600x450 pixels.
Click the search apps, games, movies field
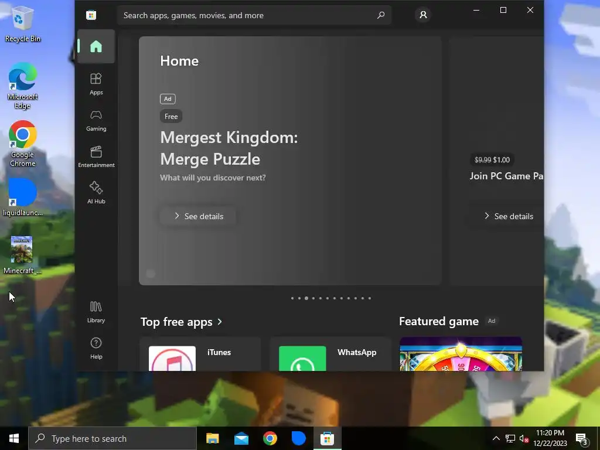[254, 15]
